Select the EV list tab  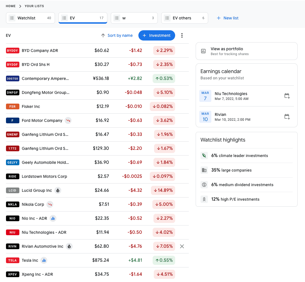pos(83,18)
